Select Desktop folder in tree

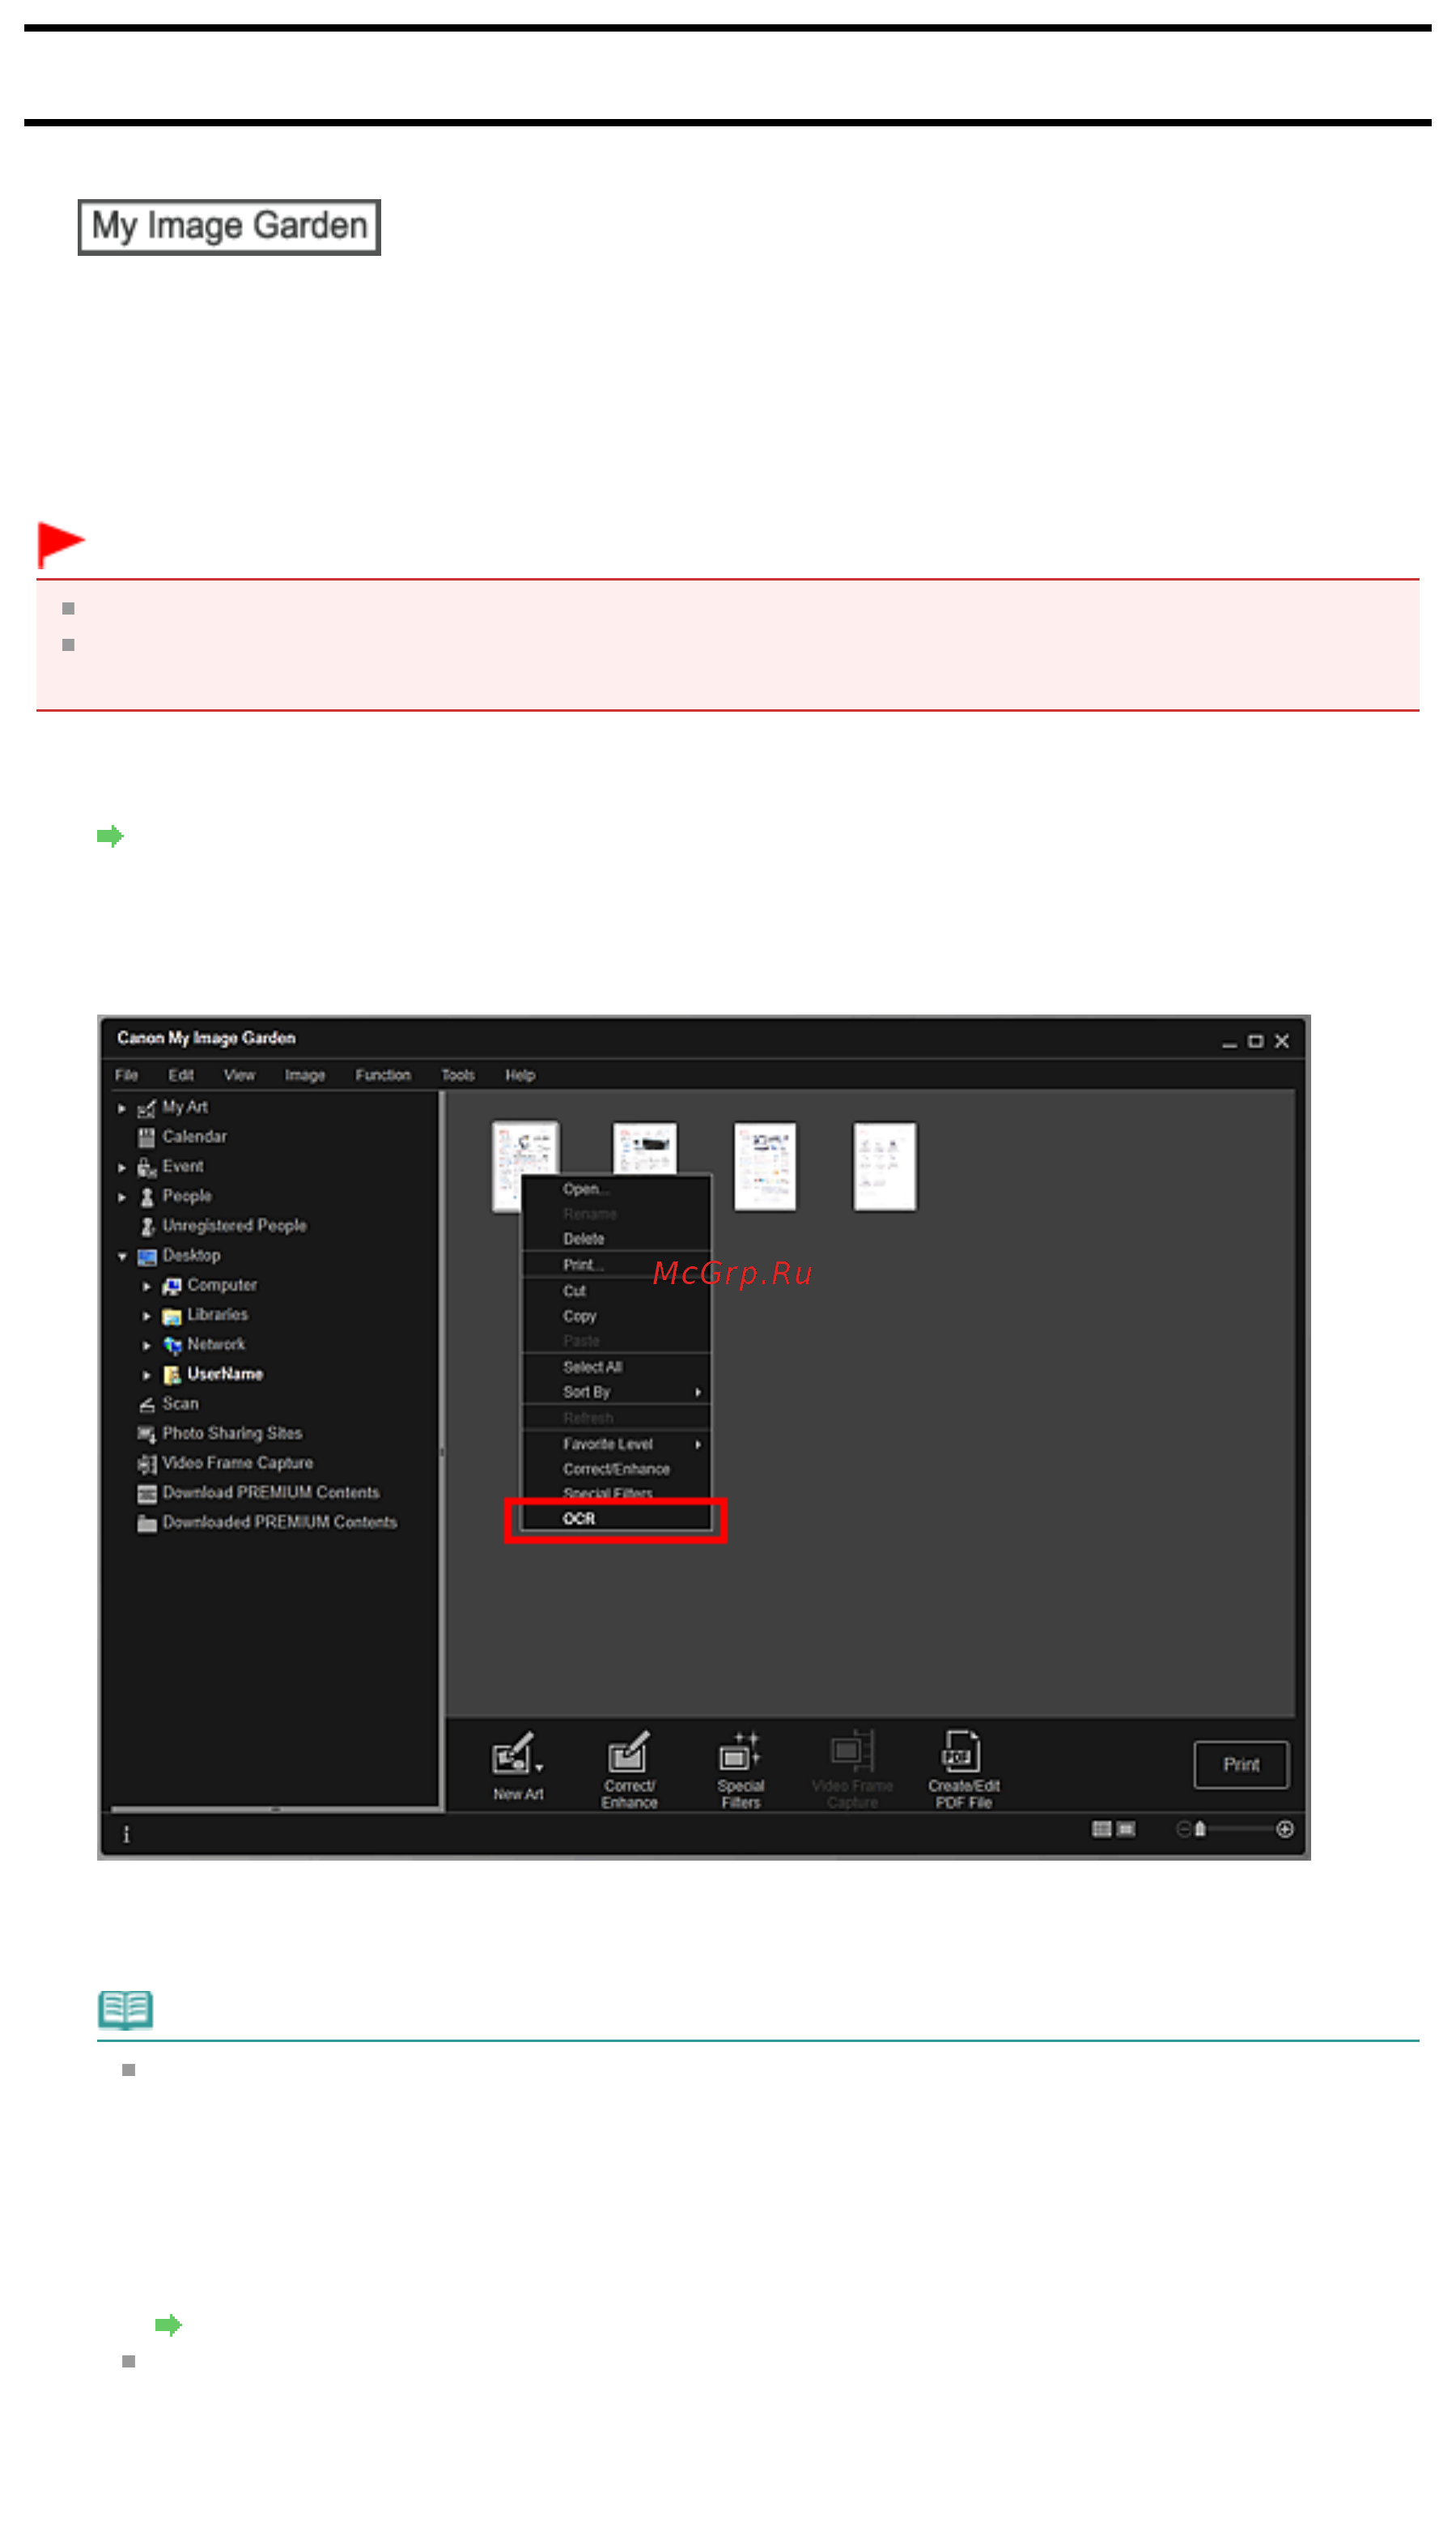pos(191,1256)
